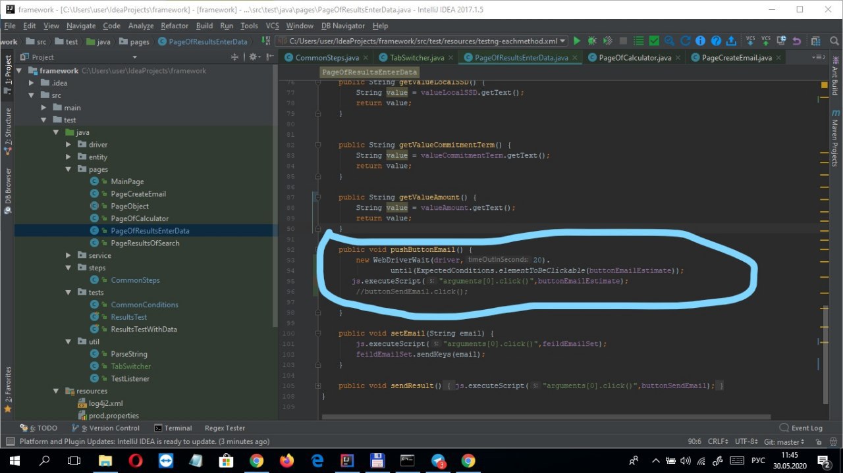The width and height of the screenshot is (843, 473).
Task: Open the Refactor menu
Action: [175, 26]
